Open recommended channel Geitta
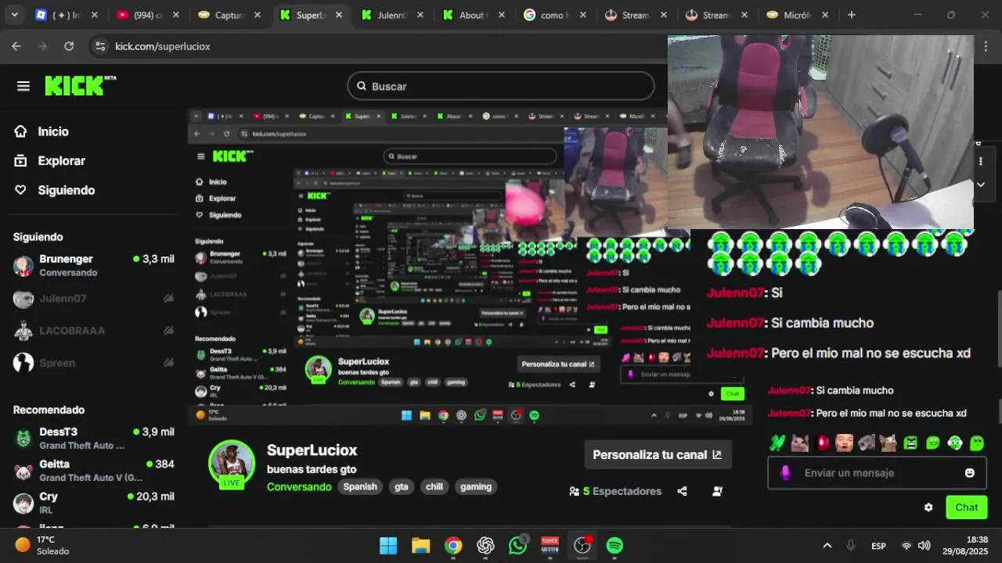This screenshot has height=563, width=1002. click(93, 470)
